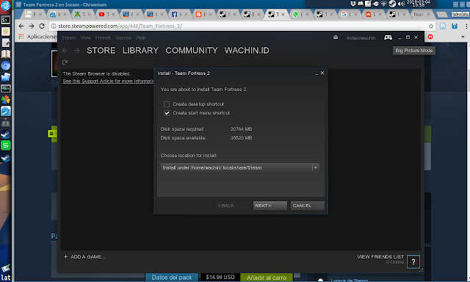Image resolution: width=470 pixels, height=282 pixels.
Task: Uncheck Create start menu shortcut
Action: [167, 113]
